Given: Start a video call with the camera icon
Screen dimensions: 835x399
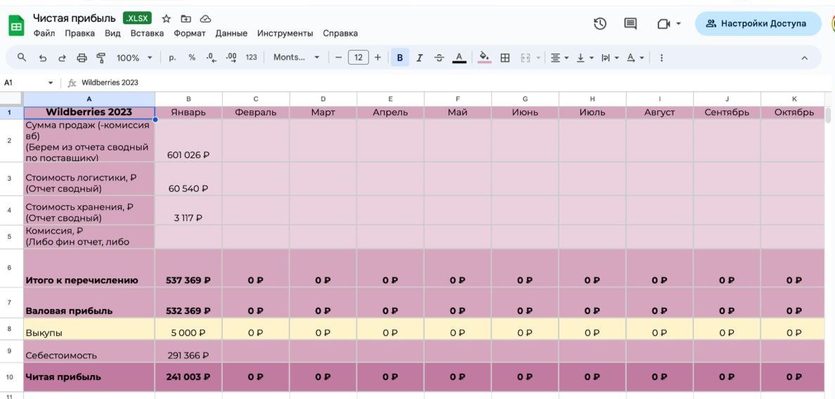Looking at the screenshot, I should [663, 23].
